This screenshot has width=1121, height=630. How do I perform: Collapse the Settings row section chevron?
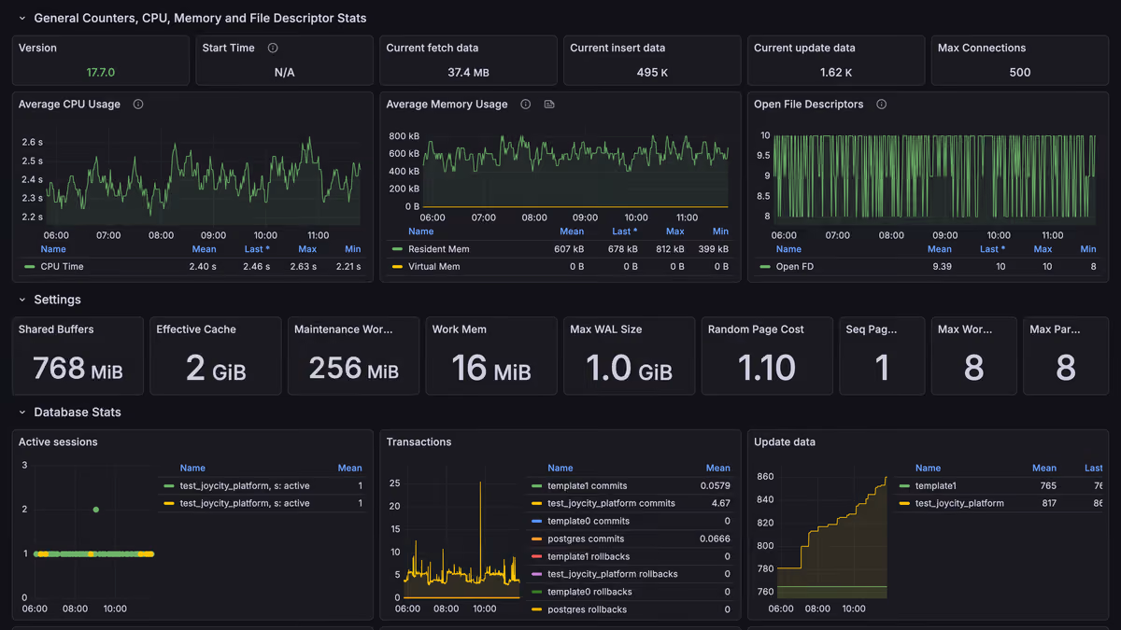coord(22,300)
